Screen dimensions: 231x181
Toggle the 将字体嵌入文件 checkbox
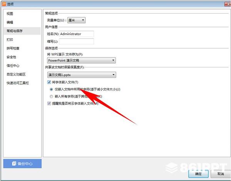tap(49, 82)
